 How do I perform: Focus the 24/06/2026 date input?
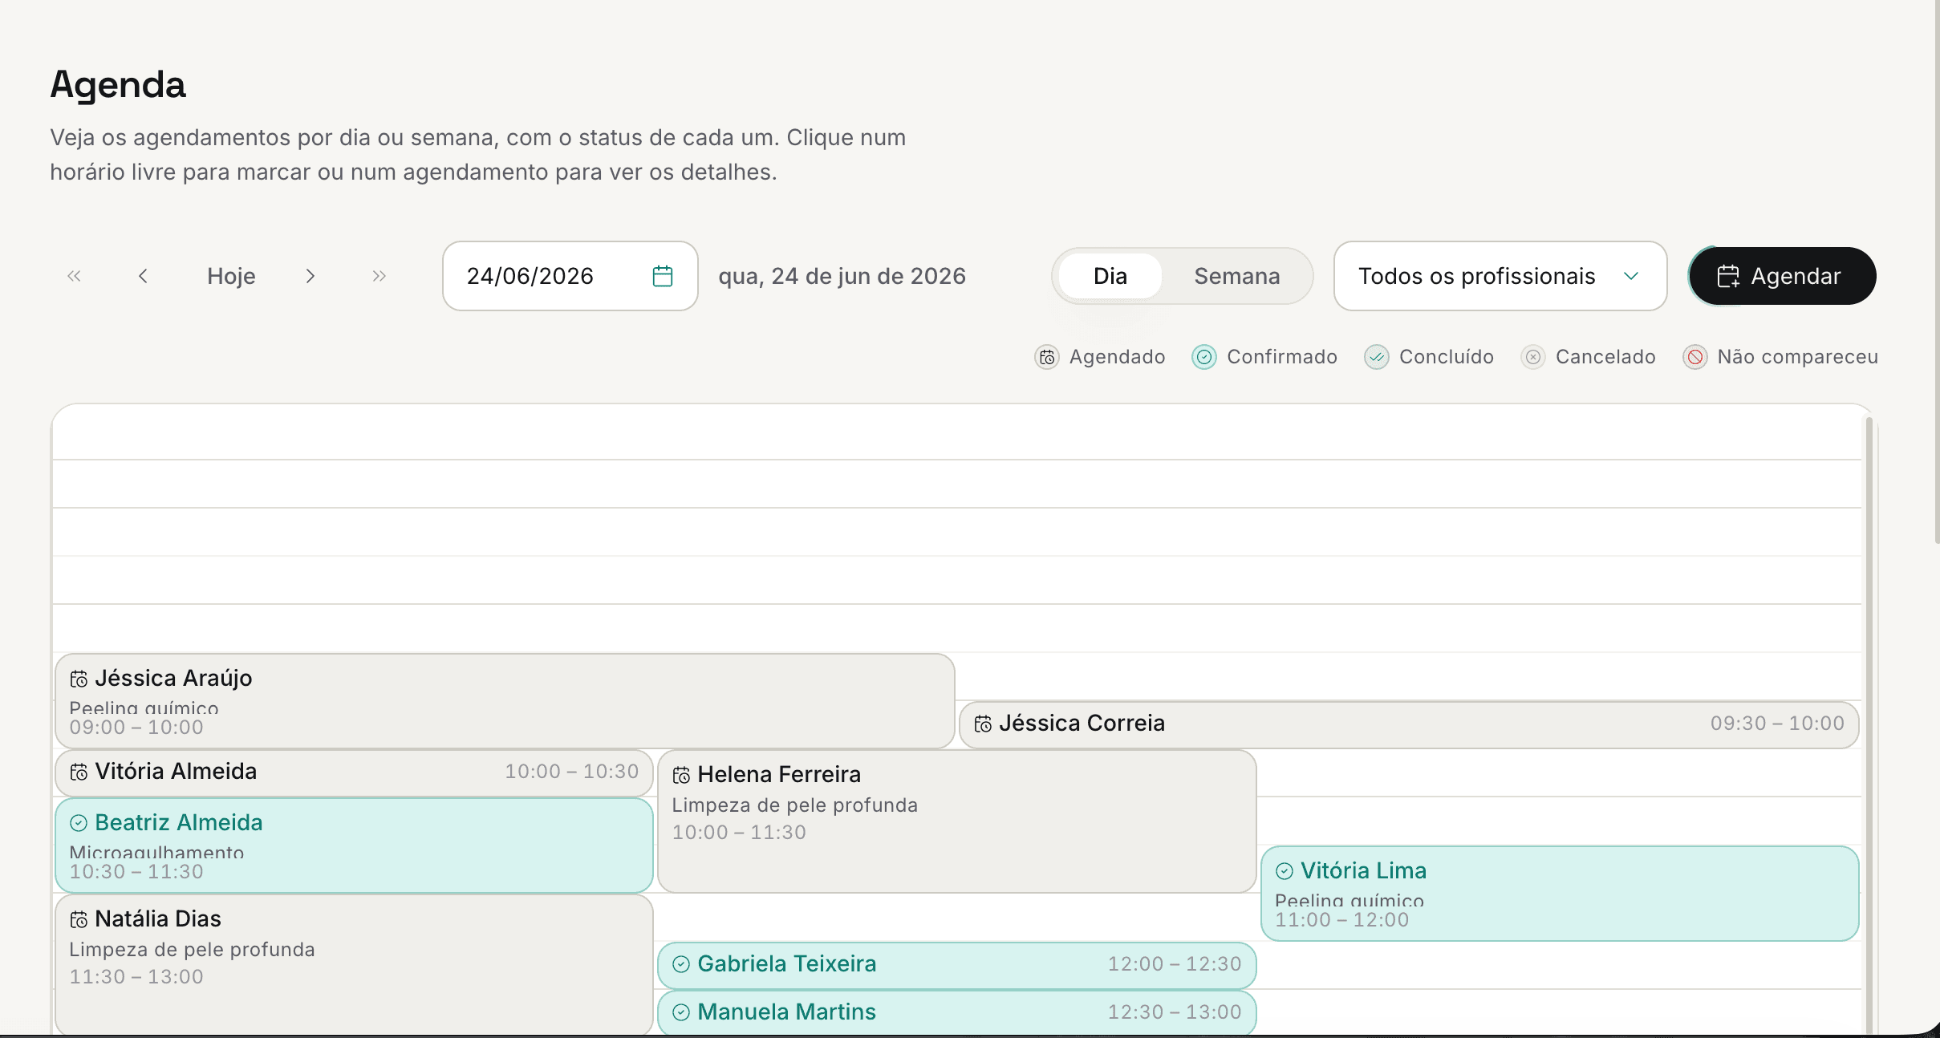click(x=570, y=276)
